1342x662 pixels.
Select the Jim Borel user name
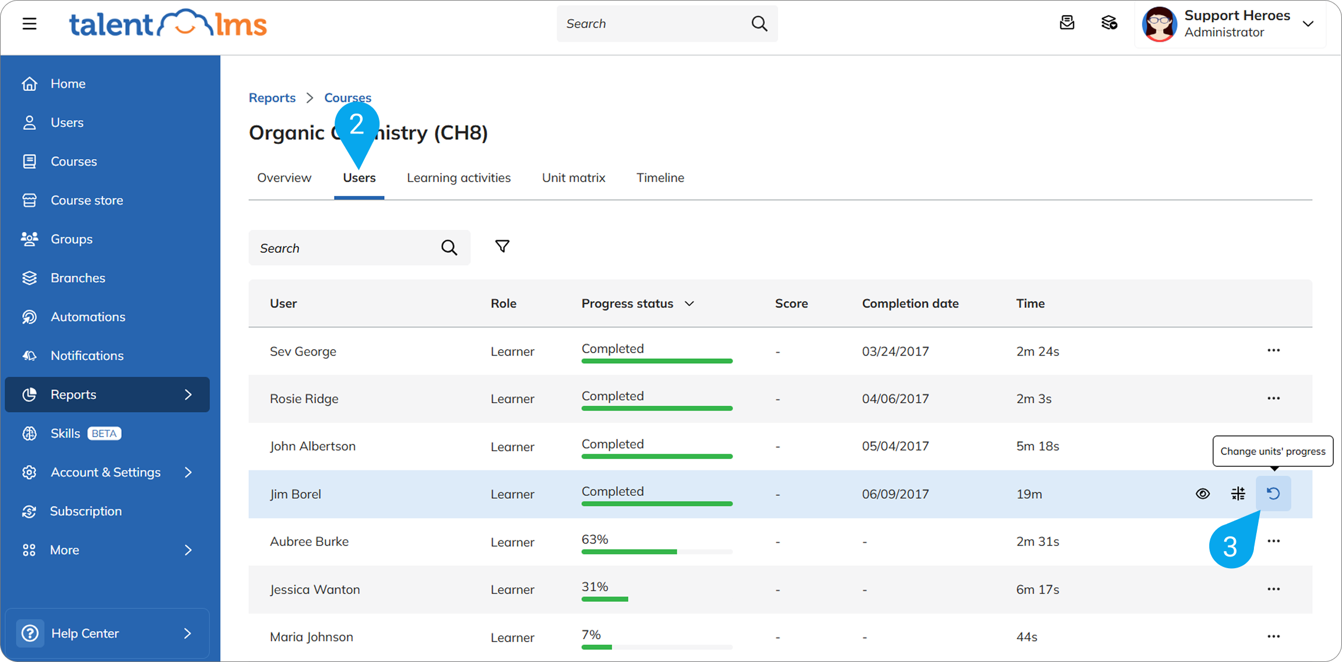[x=296, y=494]
